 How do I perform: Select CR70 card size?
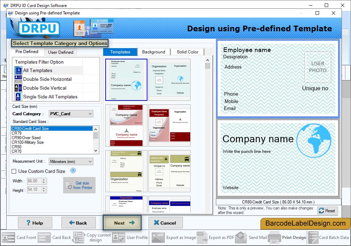[52, 151]
